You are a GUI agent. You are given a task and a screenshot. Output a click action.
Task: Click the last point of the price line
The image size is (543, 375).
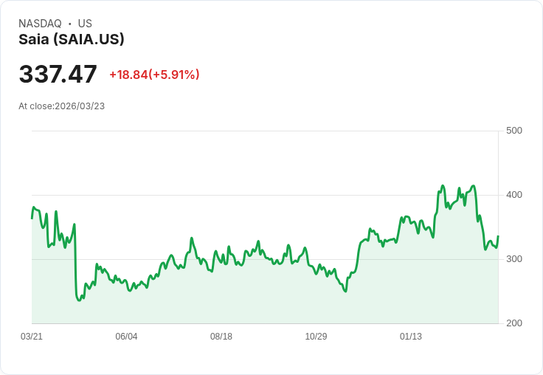[498, 237]
